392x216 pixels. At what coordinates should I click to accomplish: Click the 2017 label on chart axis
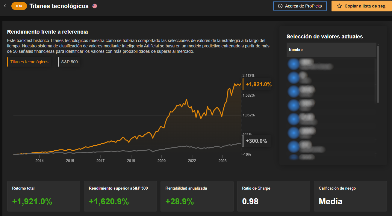point(101,161)
